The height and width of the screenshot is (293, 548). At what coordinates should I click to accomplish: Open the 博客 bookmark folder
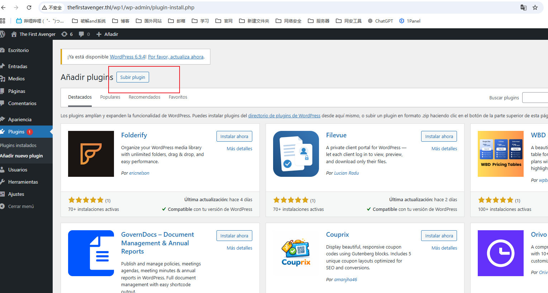coord(121,21)
